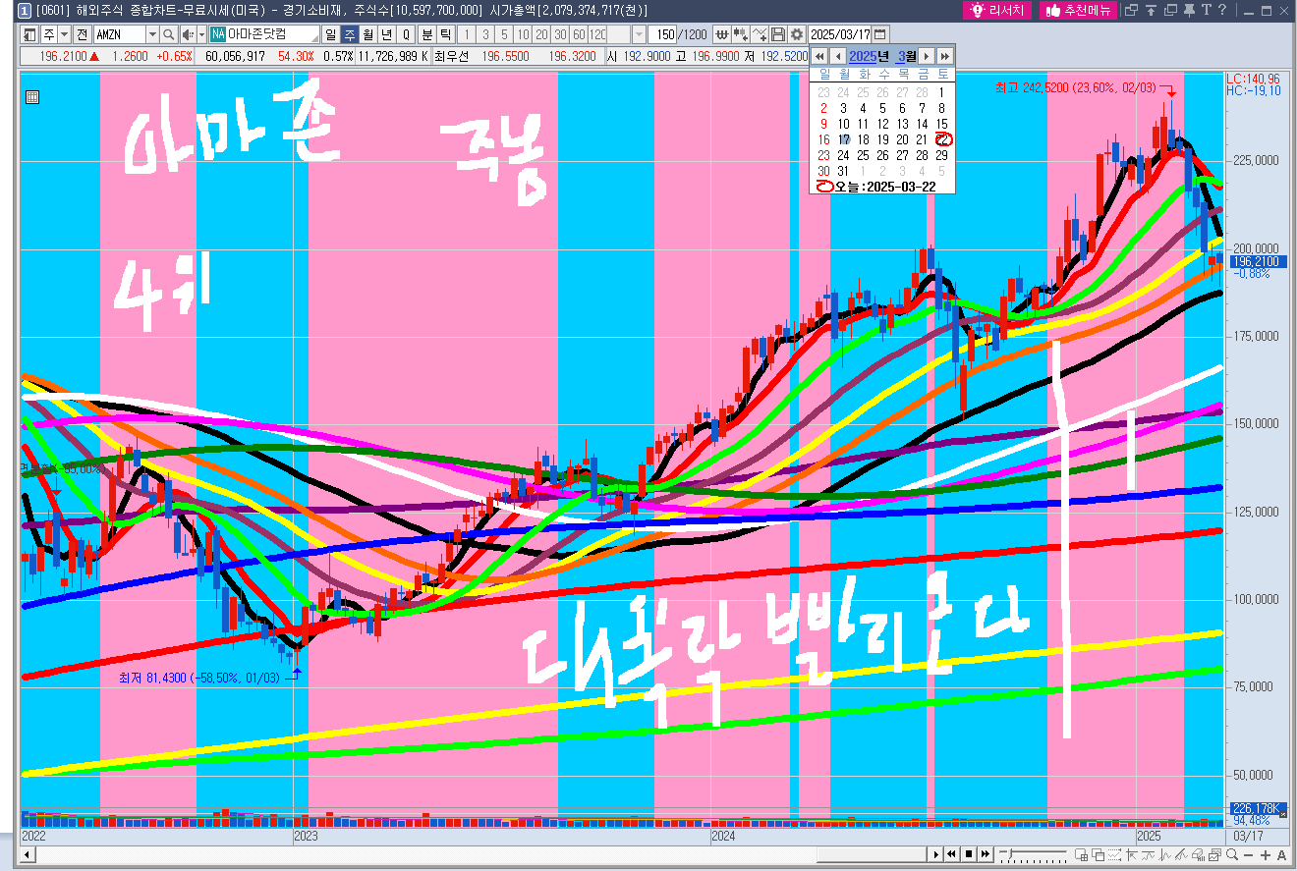
Task: Save the chart with the floppy disk icon
Action: tap(778, 34)
